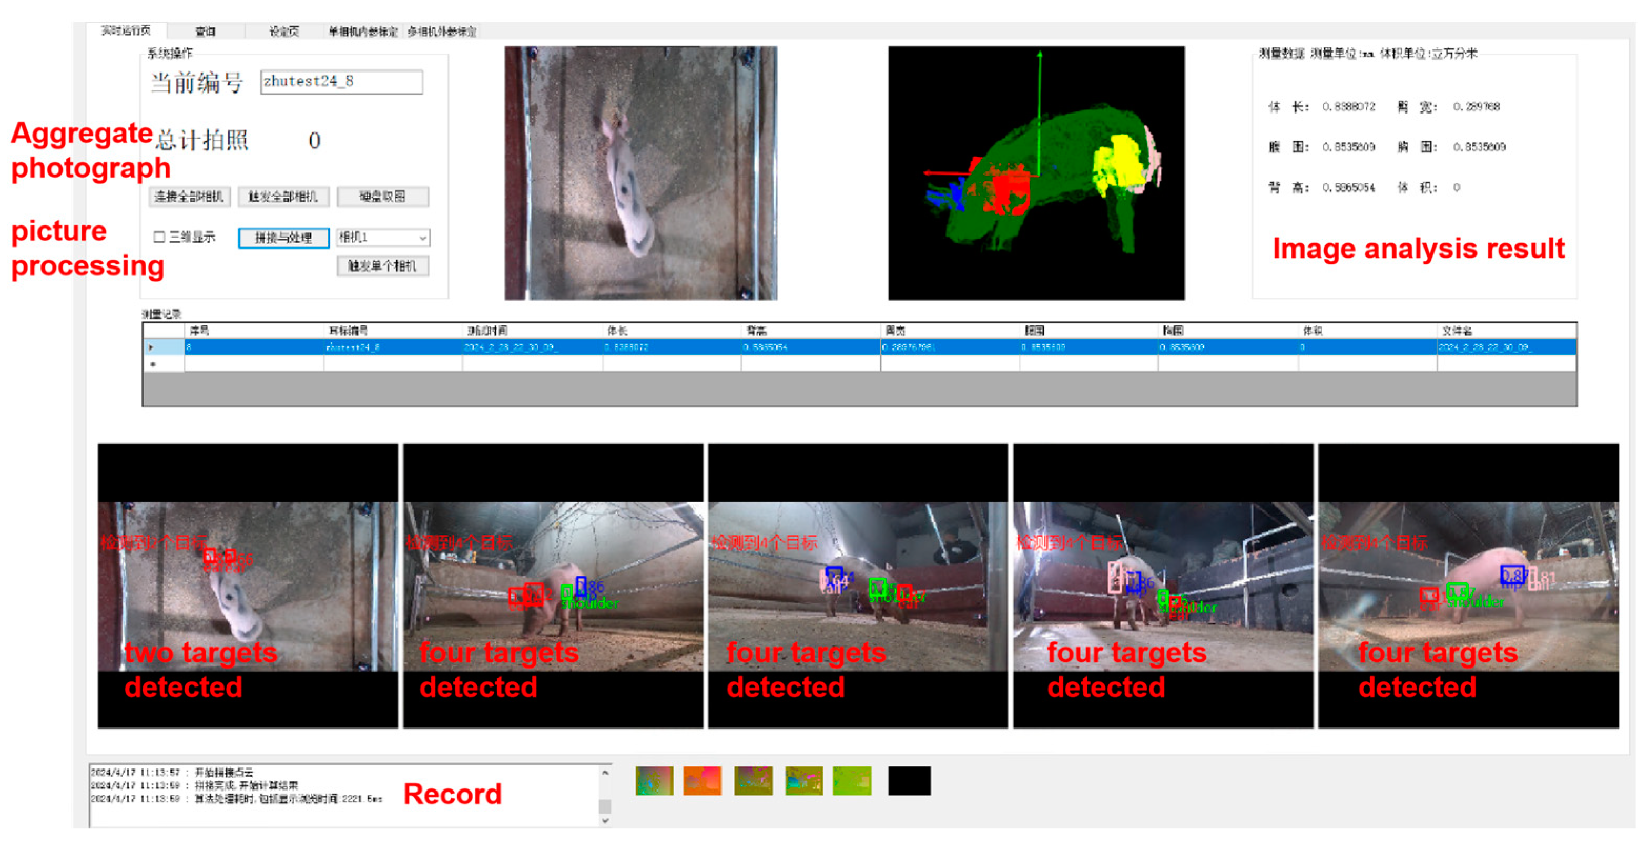Click the 触发单个相机 button
Screen dimensions: 1648x841
(x=383, y=266)
